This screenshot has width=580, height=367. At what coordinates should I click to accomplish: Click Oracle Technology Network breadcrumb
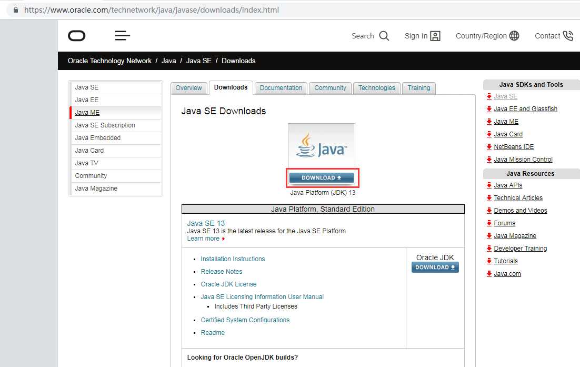tap(109, 61)
